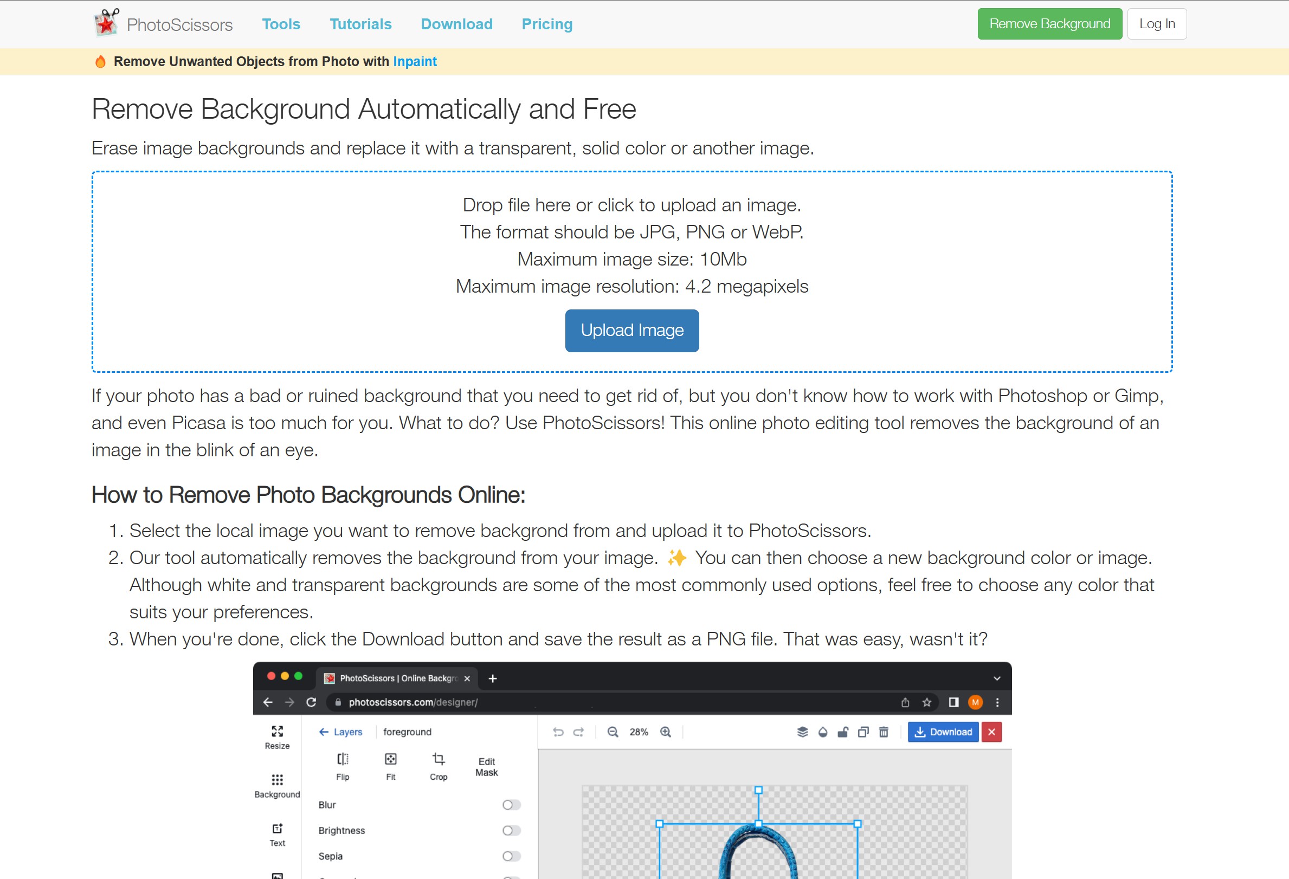Viewport: 1289px width, 879px height.
Task: Expand tab list chevron in tutorial browser
Action: pyautogui.click(x=997, y=678)
